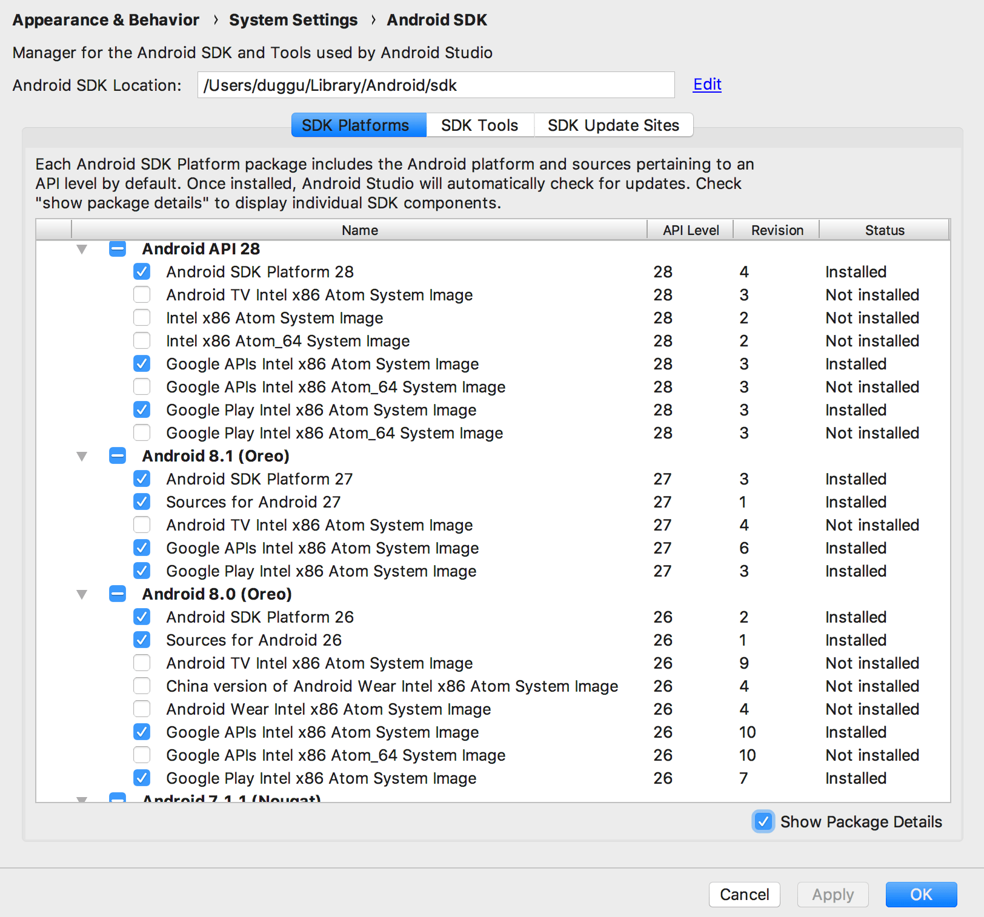Uncheck Google Play Intel x86 Atom image, API 28
Image resolution: width=984 pixels, height=917 pixels.
tap(142, 410)
